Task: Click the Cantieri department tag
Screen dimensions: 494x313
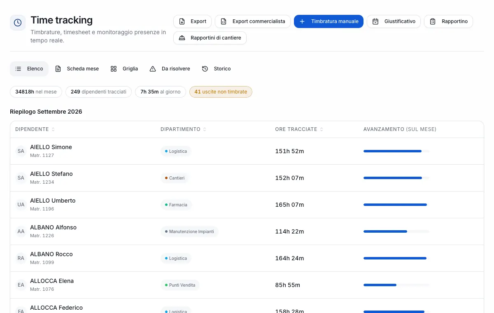Action: point(175,178)
